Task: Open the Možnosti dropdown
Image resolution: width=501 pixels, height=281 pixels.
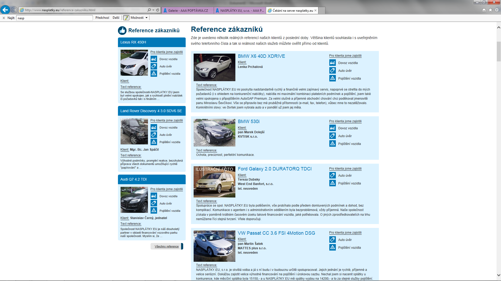Action: [x=139, y=18]
